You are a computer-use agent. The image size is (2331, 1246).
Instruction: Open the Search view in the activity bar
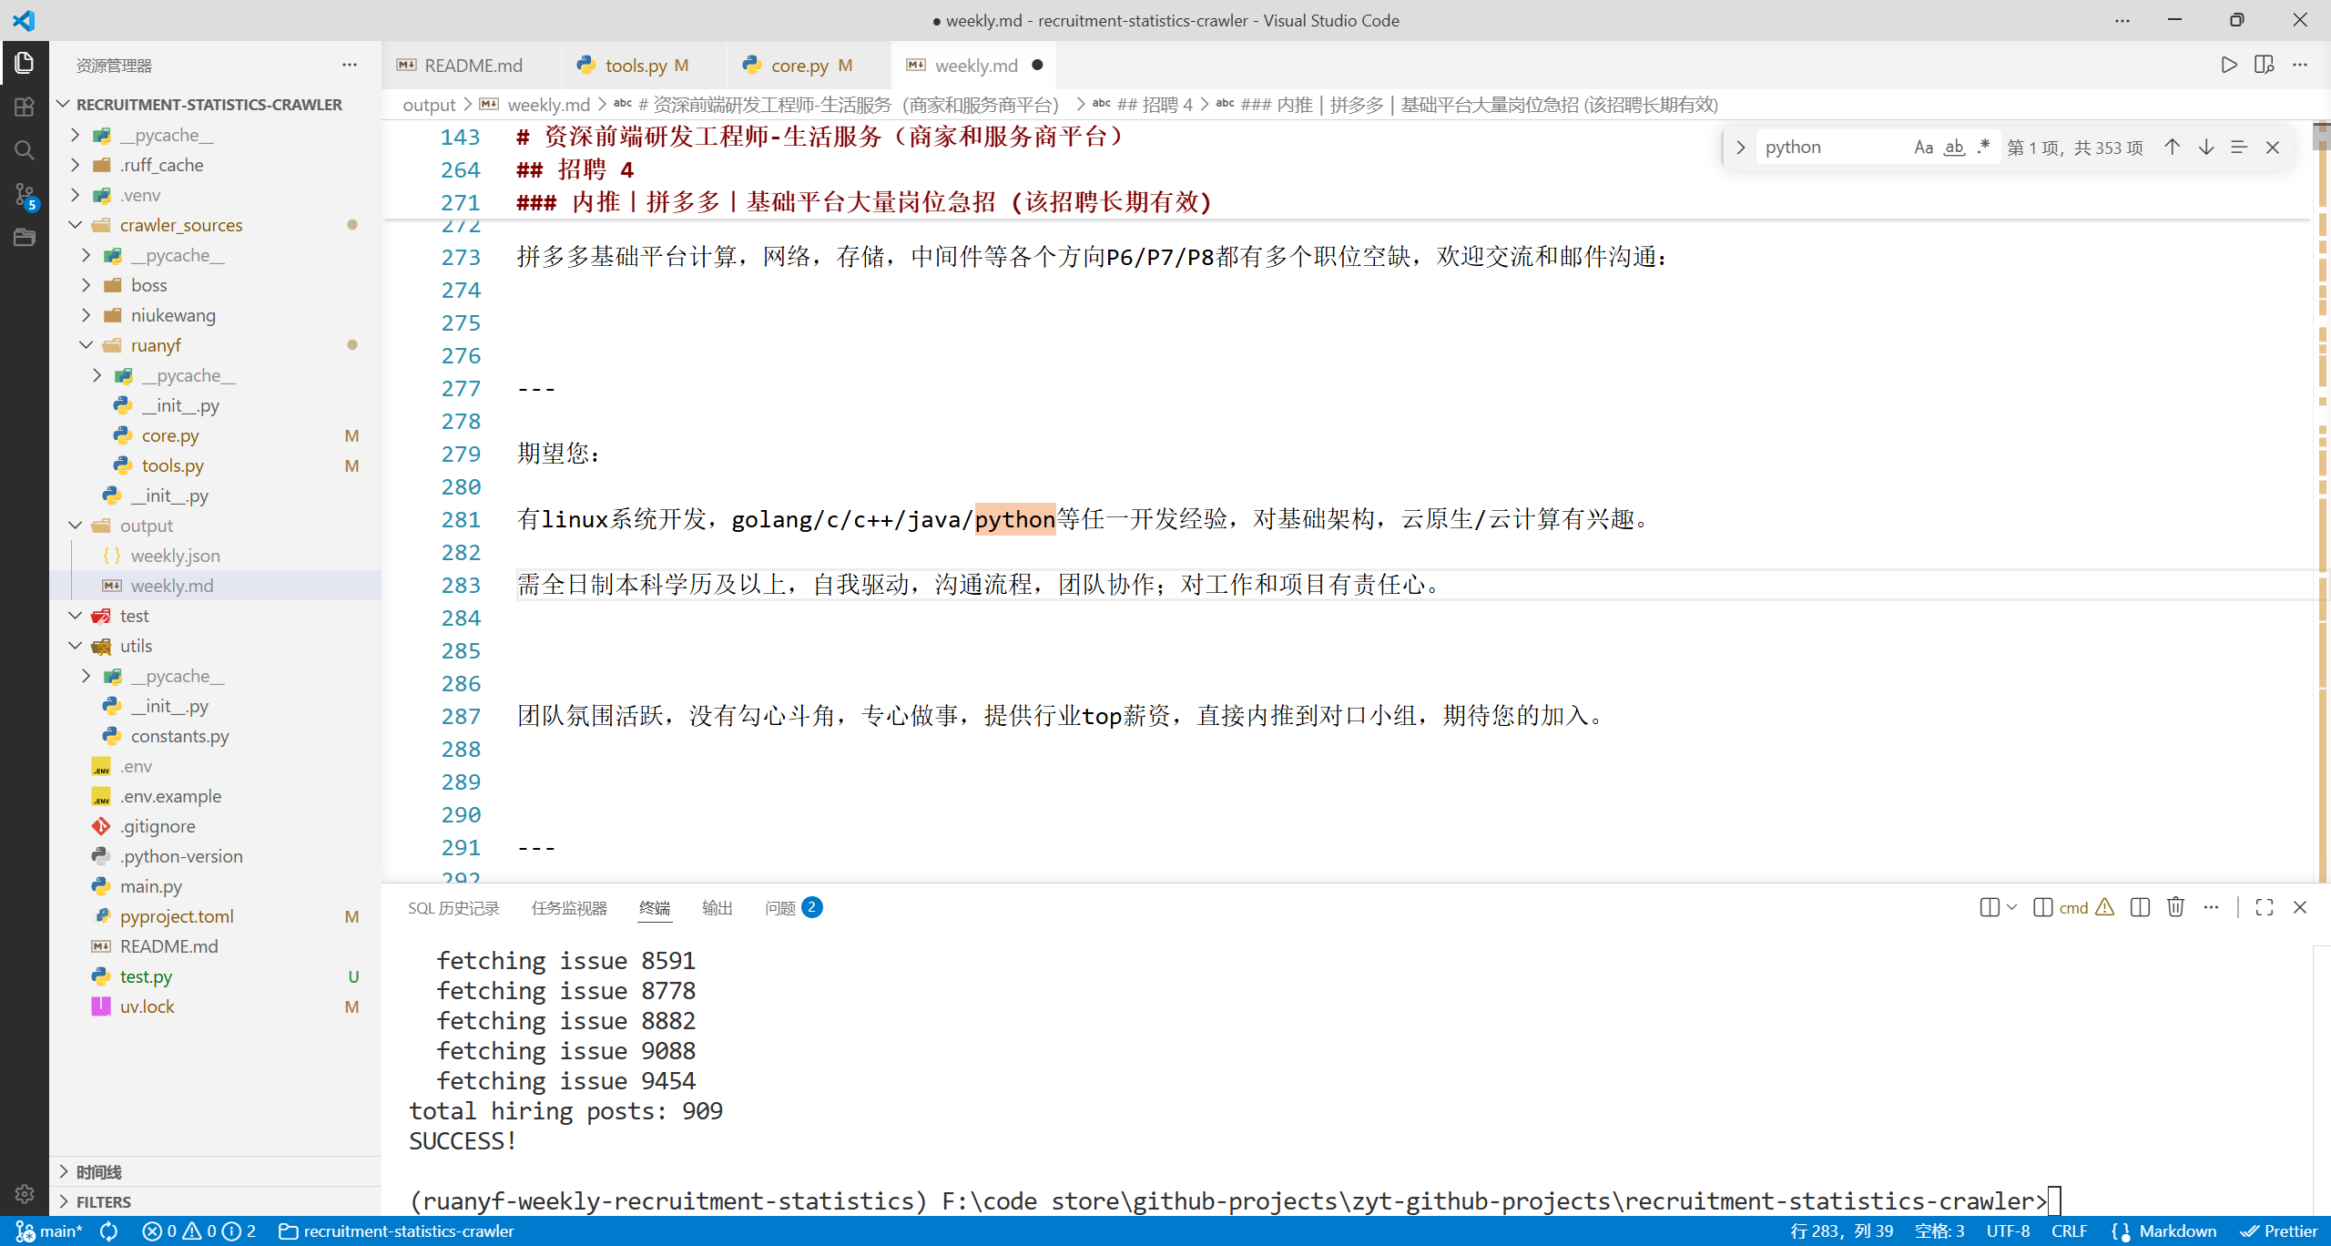[25, 150]
